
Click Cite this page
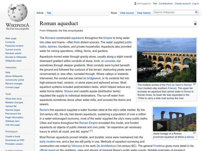pos(12,125)
